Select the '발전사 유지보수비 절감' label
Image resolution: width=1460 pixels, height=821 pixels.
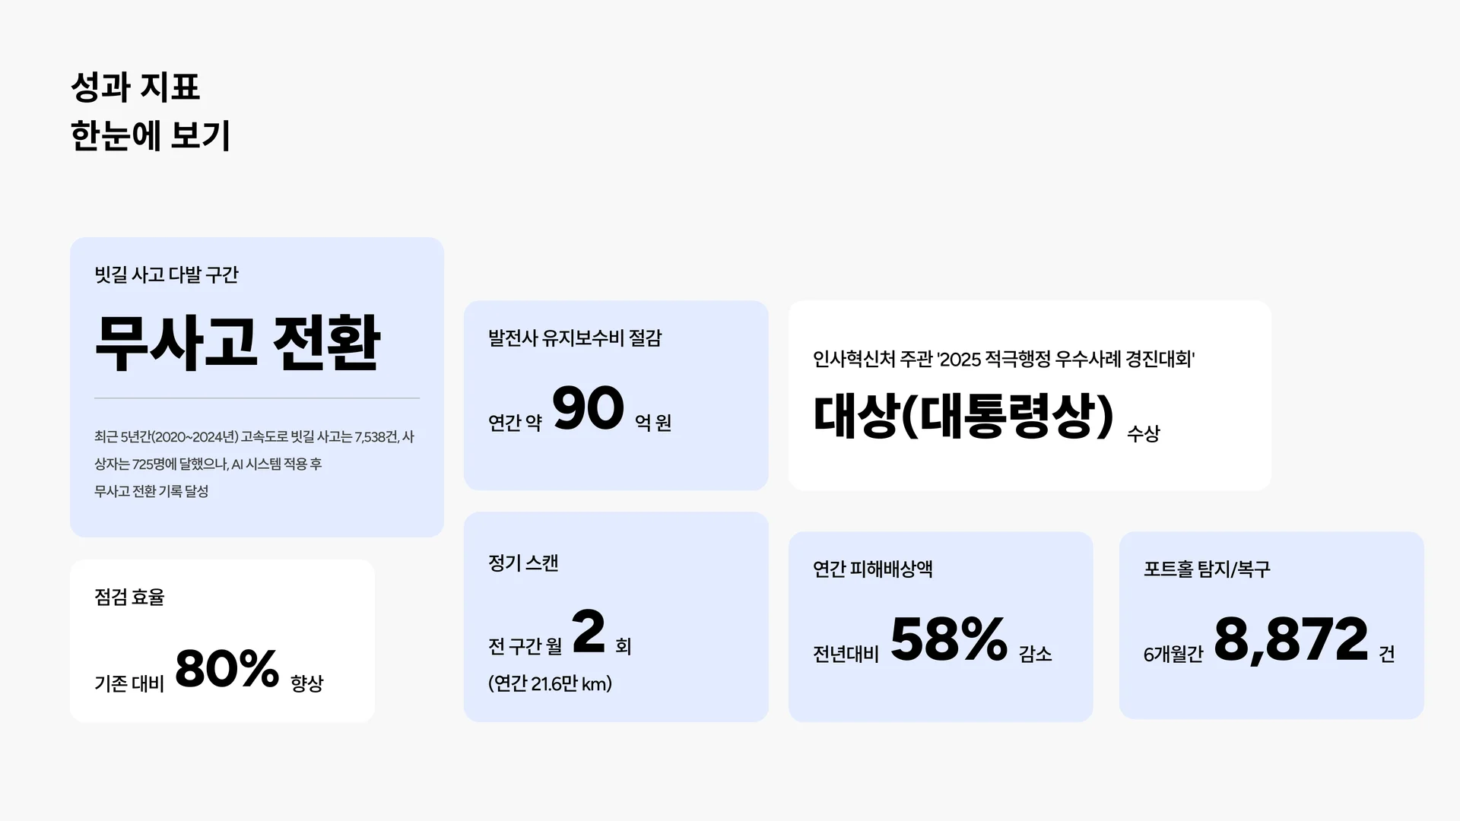coord(575,338)
